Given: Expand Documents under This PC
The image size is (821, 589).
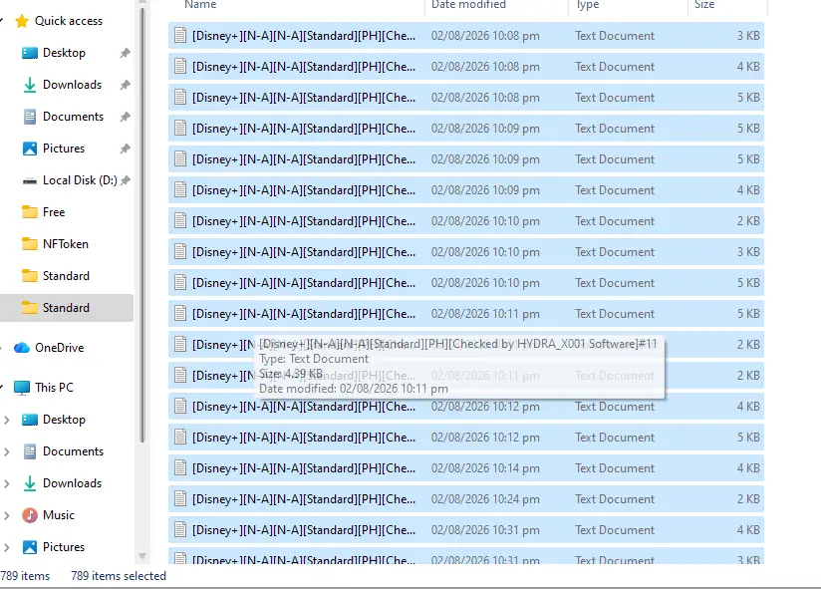Looking at the screenshot, I should pyautogui.click(x=6, y=451).
